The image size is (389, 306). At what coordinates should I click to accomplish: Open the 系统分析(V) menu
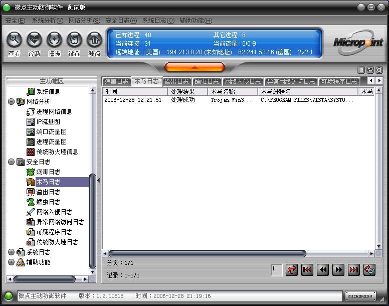pyautogui.click(x=48, y=21)
